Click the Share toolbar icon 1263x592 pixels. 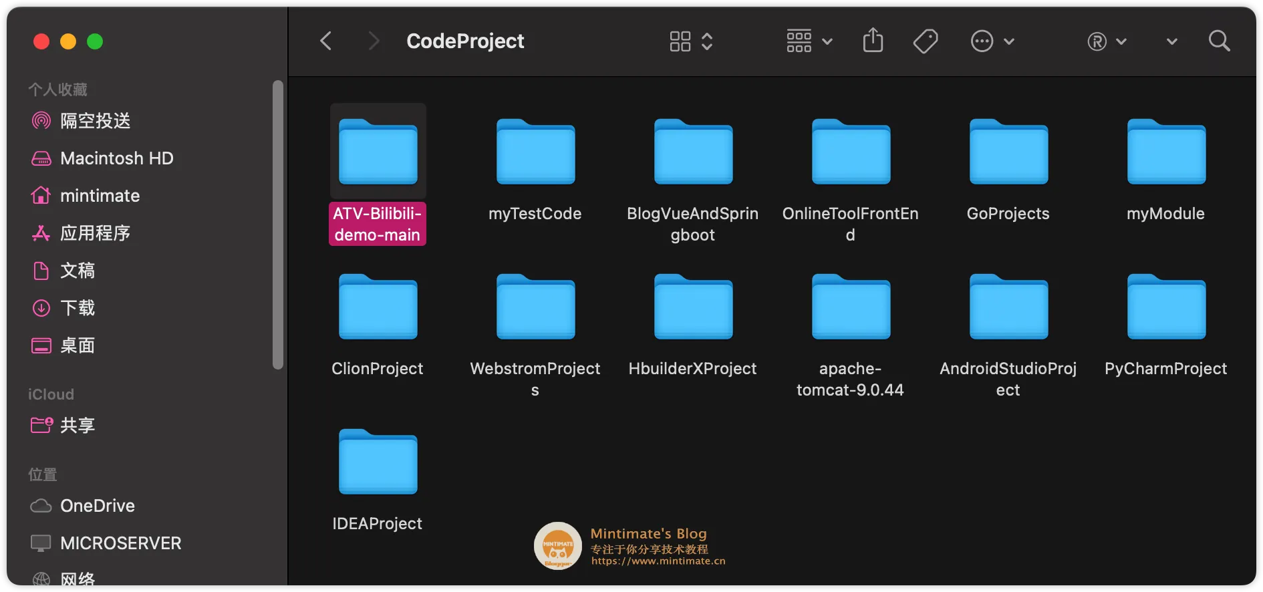(873, 40)
